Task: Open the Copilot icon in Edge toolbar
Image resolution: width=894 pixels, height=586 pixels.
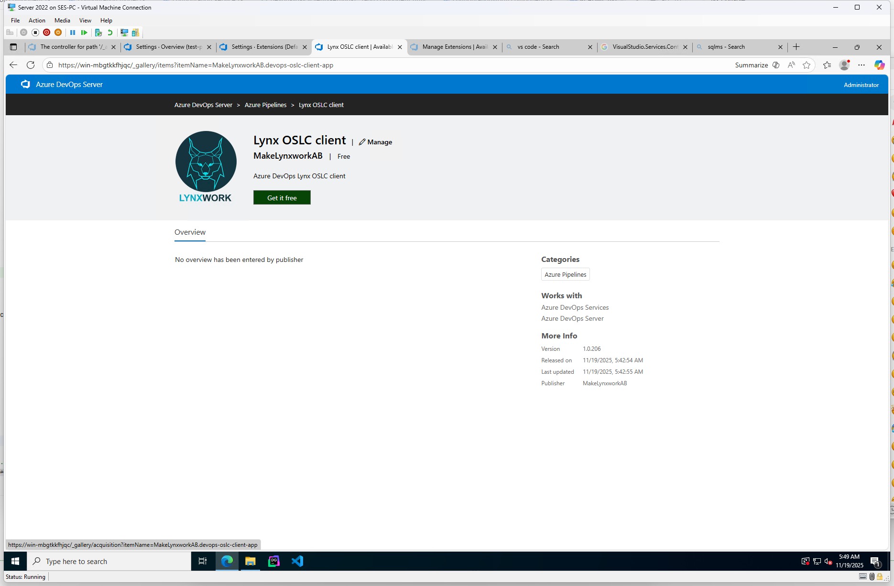Action: pos(879,65)
